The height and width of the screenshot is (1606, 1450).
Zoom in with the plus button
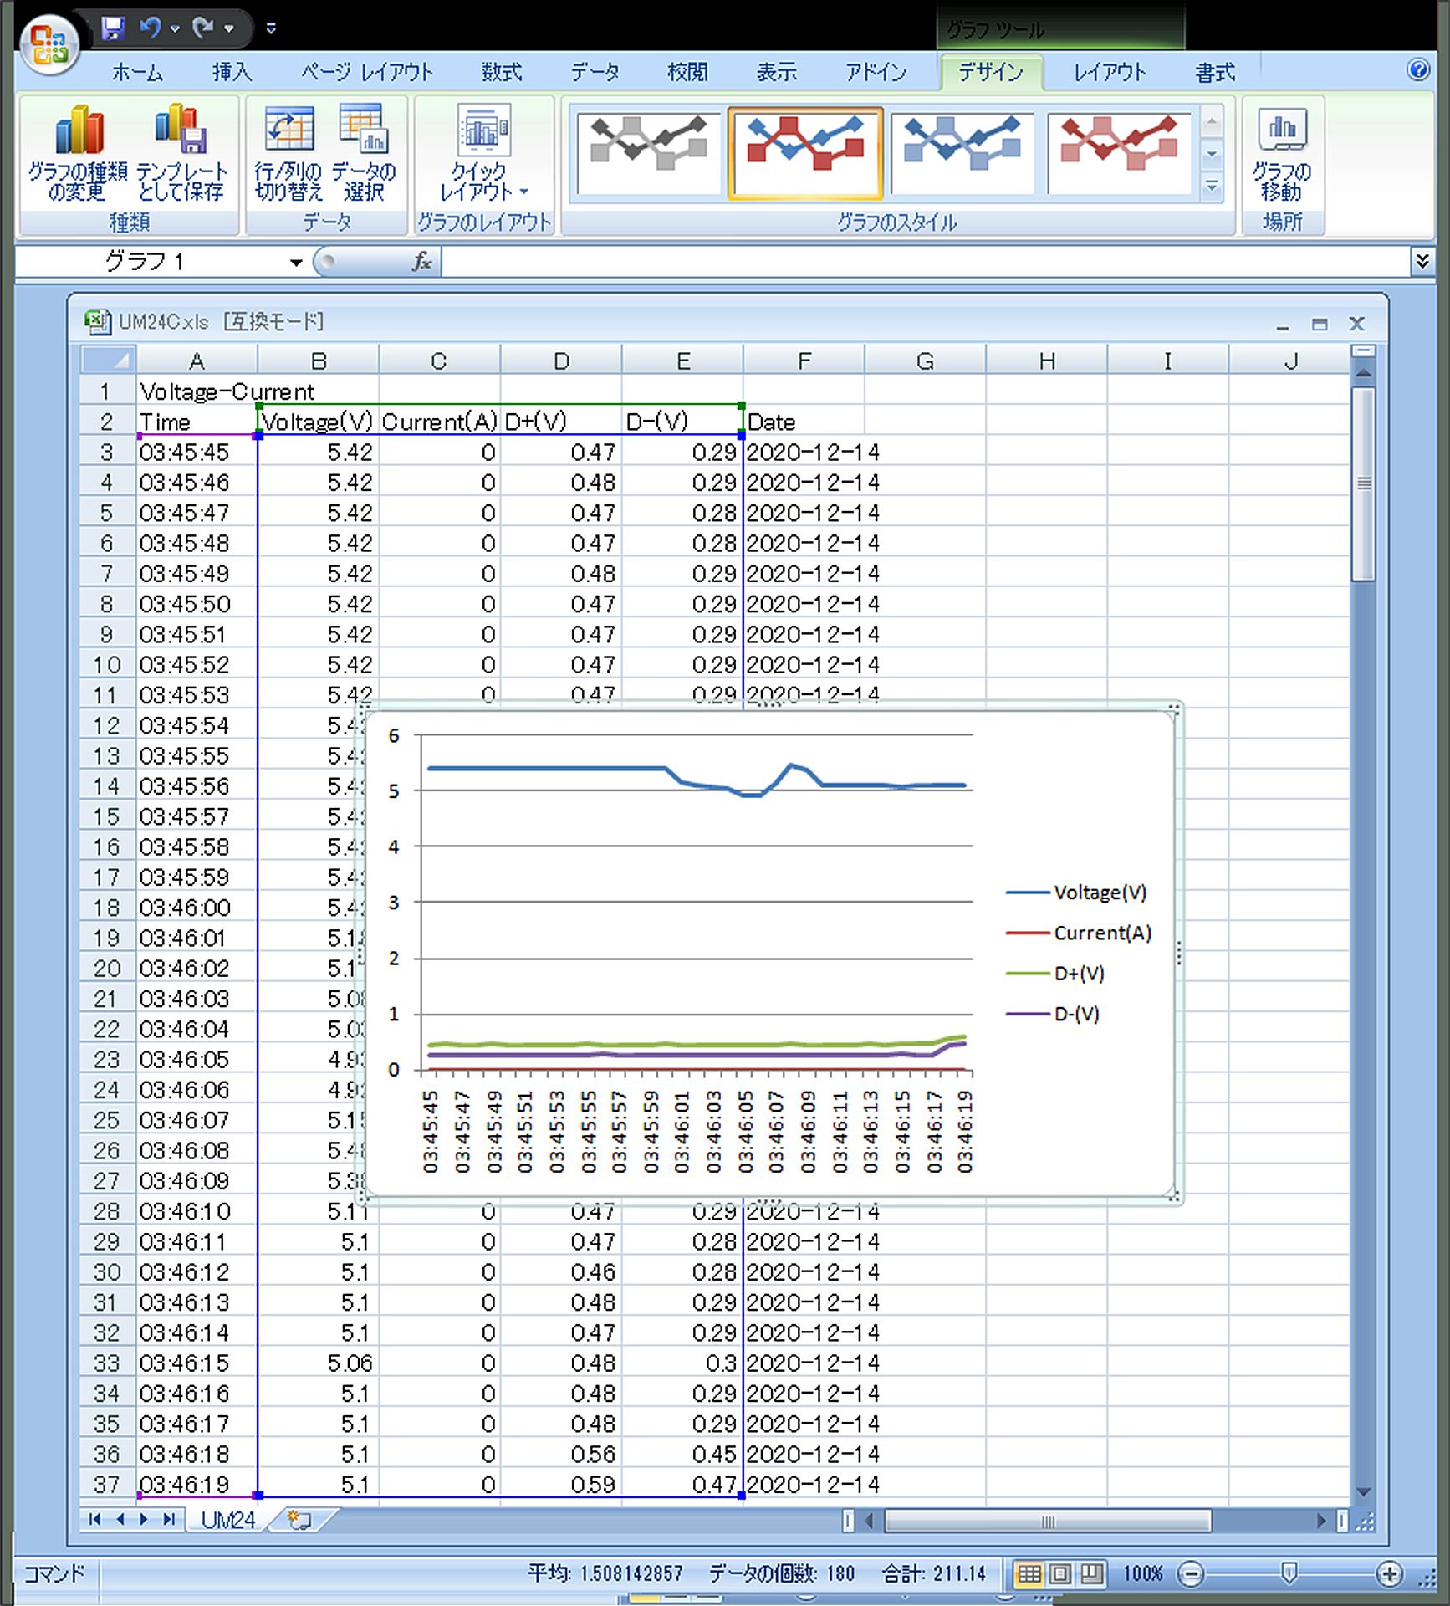1390,1574
